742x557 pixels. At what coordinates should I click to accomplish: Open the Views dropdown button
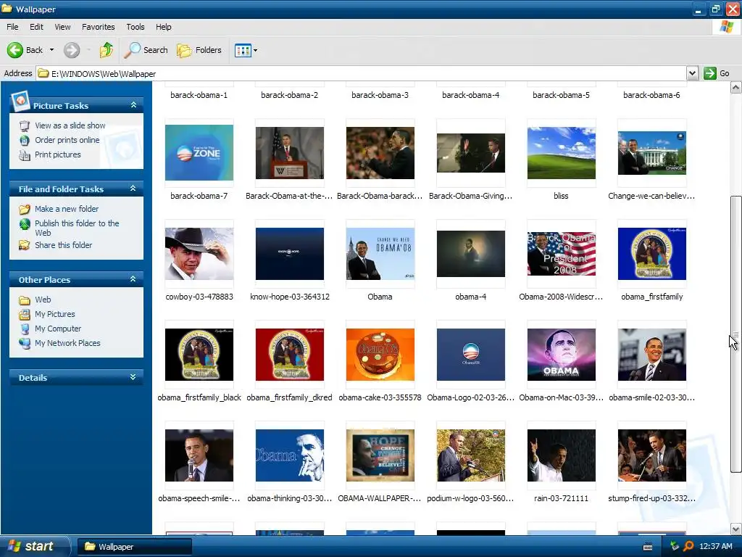click(246, 50)
